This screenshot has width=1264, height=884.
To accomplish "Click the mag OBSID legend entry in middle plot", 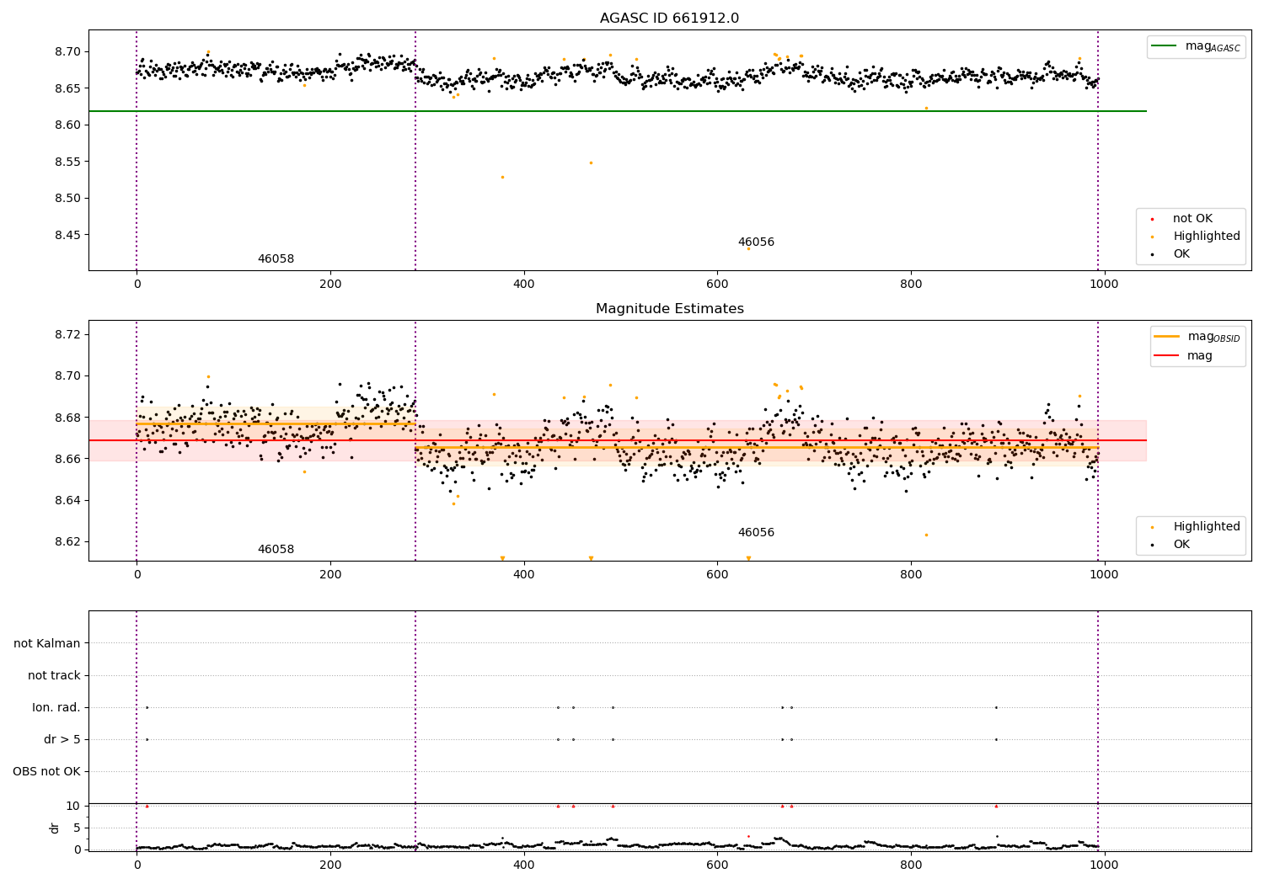I will [1197, 337].
